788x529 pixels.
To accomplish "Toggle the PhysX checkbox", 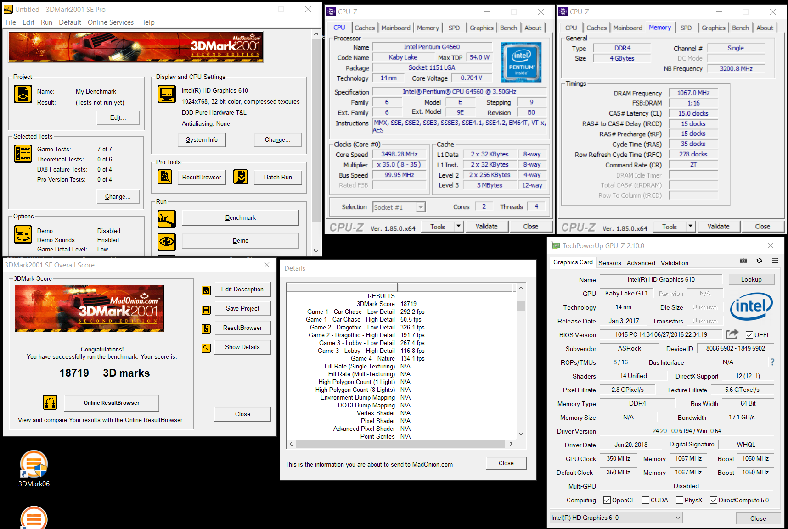I will coord(680,500).
